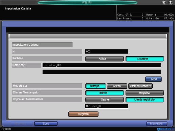Click the clock icon beside 10:00
This screenshot has height=131, width=175.
pos(2,129)
